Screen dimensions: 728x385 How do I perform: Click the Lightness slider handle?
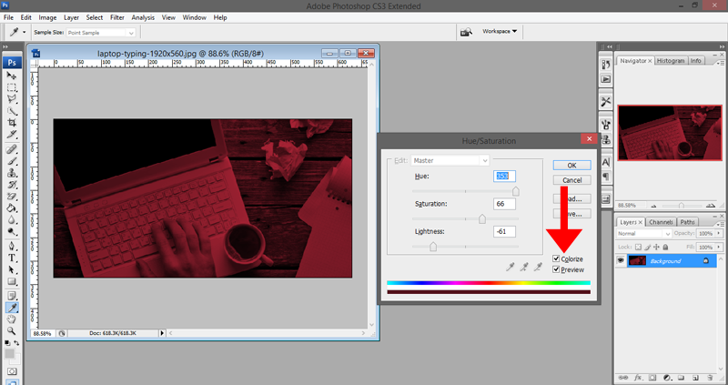[x=433, y=247]
